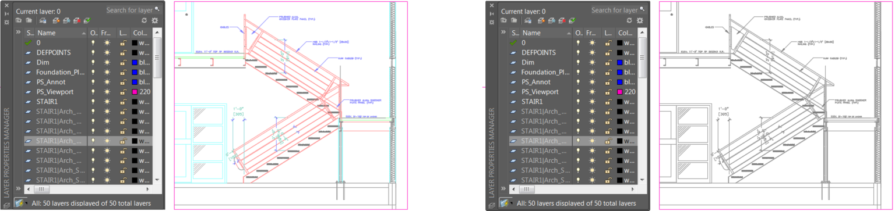
Task: Create New Group Filter in right palette
Action: [514, 20]
